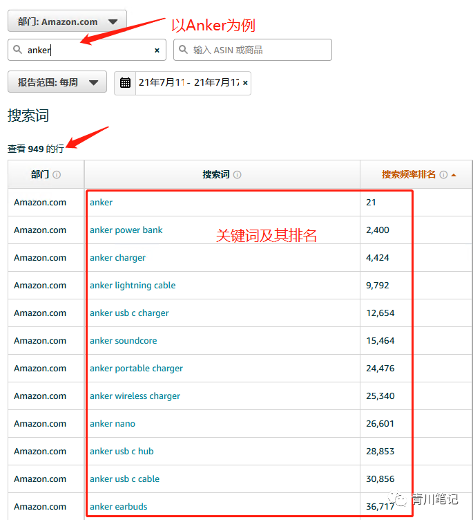Select the rank value 15,464
Viewport: 473px width, 520px height.
click(x=380, y=341)
